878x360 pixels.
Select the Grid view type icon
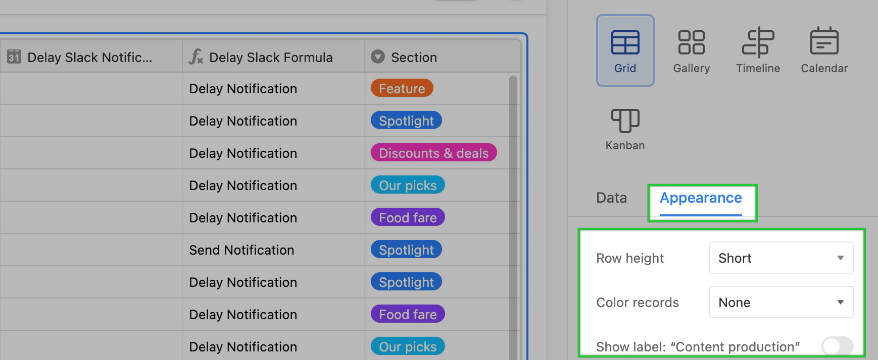click(625, 42)
